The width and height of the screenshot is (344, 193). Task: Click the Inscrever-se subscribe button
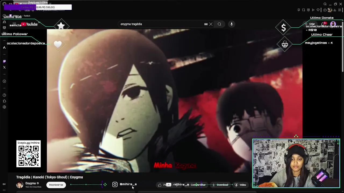pyautogui.click(x=56, y=185)
